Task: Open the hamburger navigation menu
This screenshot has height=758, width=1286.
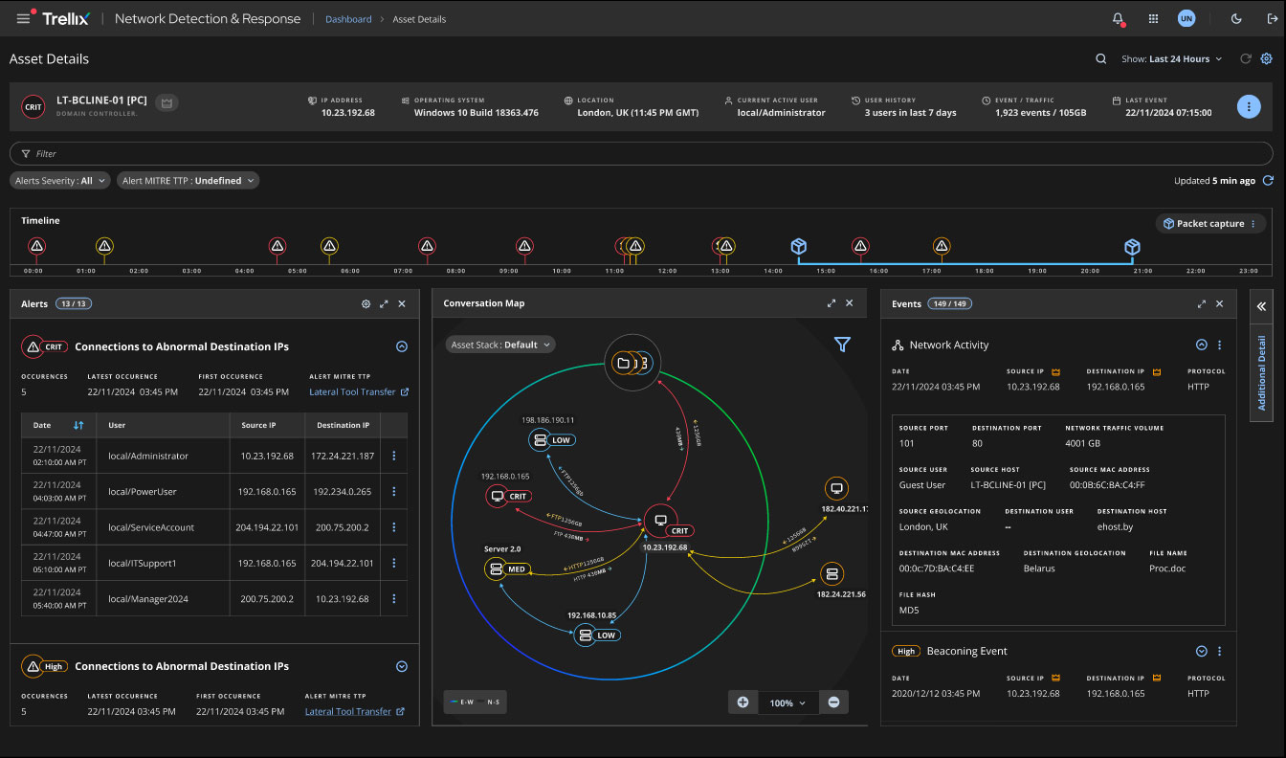Action: click(23, 19)
